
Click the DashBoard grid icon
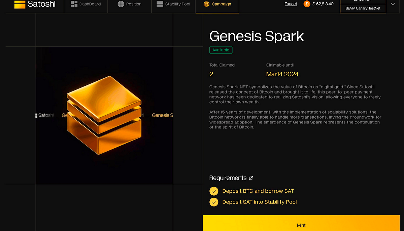74,4
